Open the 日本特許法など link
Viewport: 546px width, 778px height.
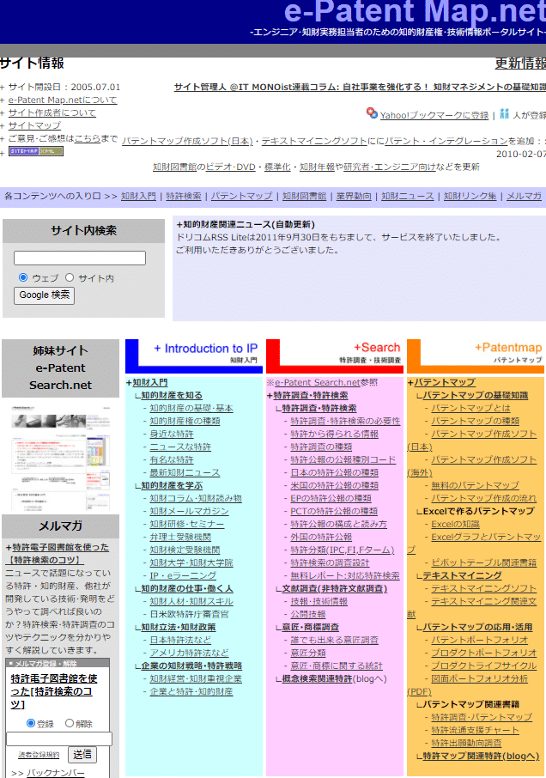[180, 640]
